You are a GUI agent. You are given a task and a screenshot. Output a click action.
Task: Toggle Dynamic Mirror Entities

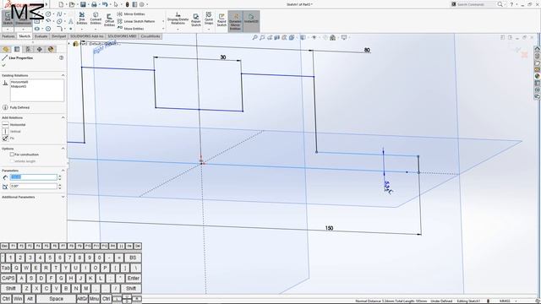point(235,21)
